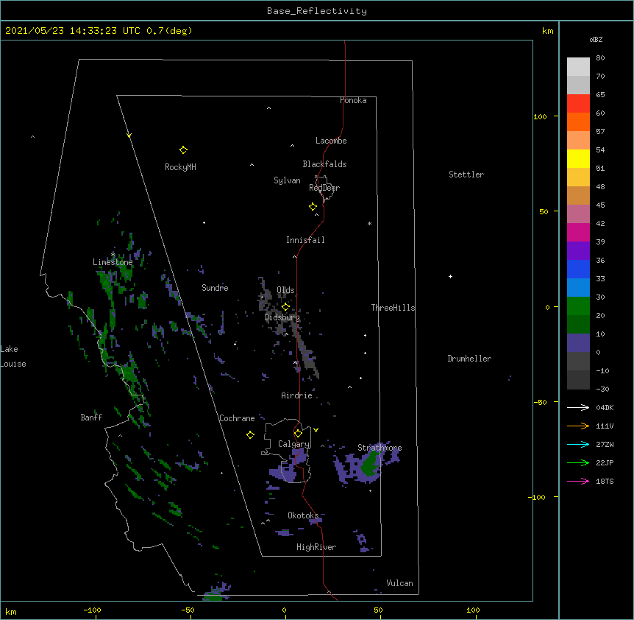This screenshot has height=620, width=634.
Task: Click the blue 36 dBZ color swatch
Action: pyautogui.click(x=578, y=269)
